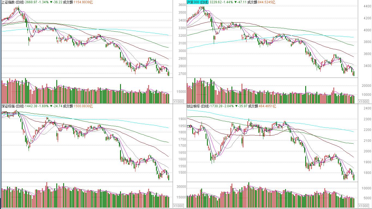Screen dimensions: 372x209
Task: Click latest candlestick in 创业板综 chart
Action: 353,177
